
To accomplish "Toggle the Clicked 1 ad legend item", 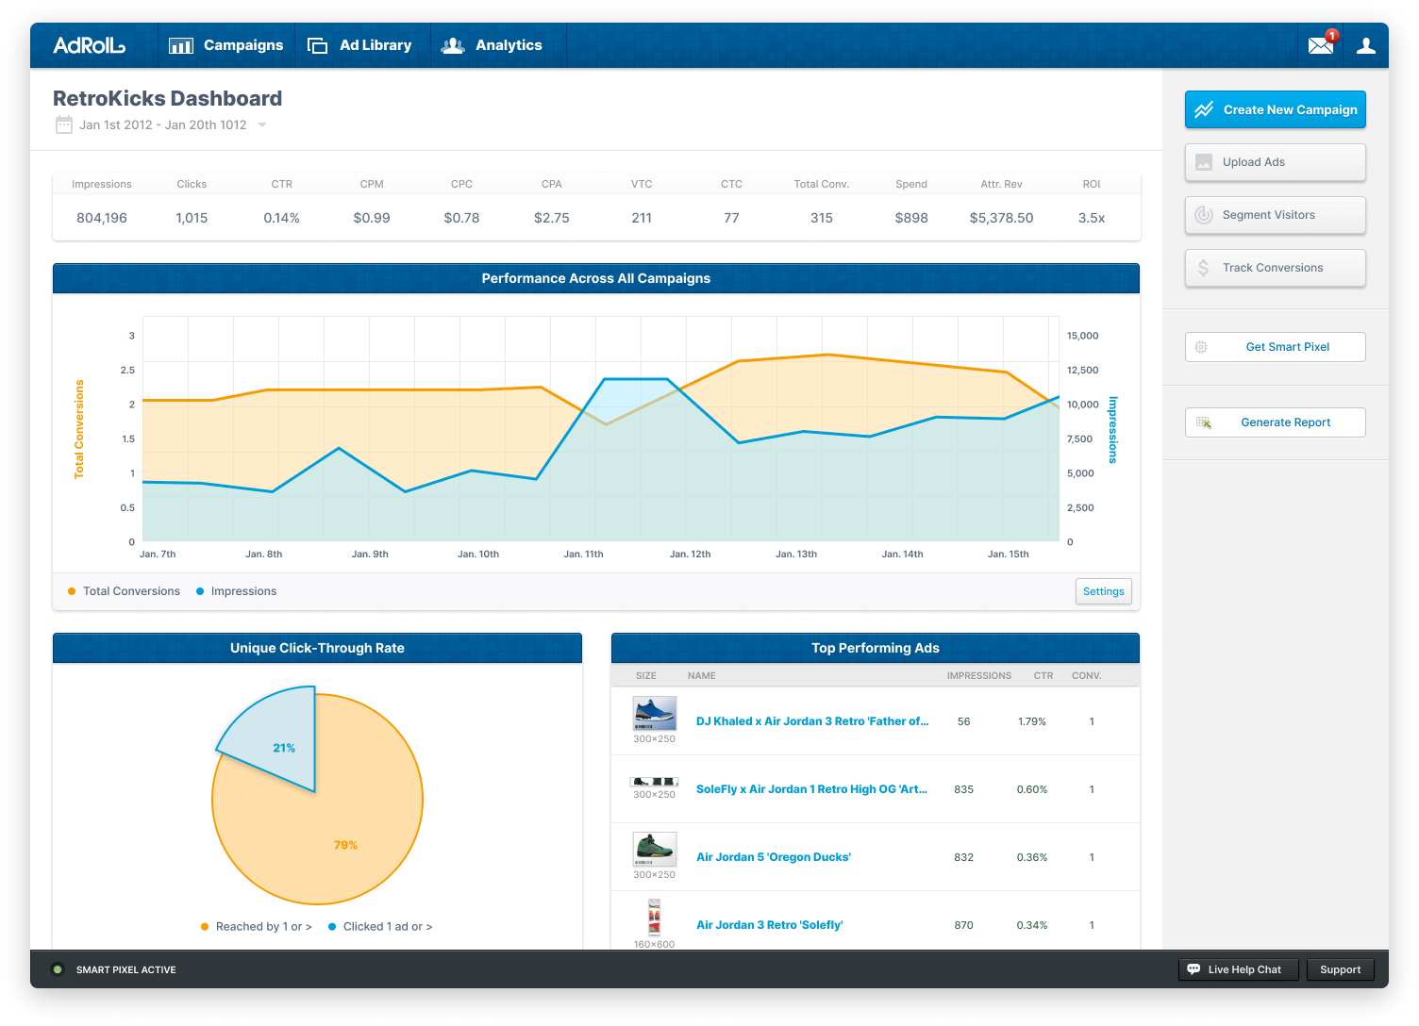I will point(380,927).
